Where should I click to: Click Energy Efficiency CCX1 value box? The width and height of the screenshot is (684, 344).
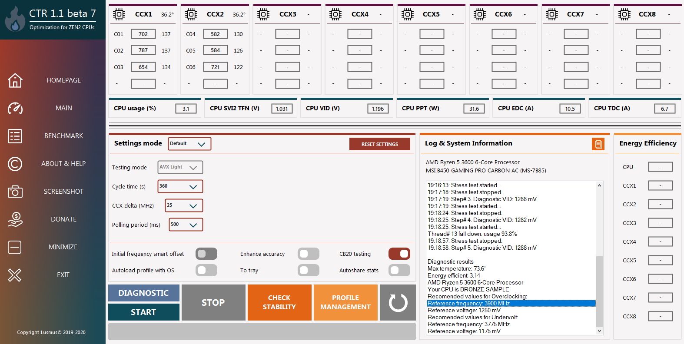tap(661, 186)
